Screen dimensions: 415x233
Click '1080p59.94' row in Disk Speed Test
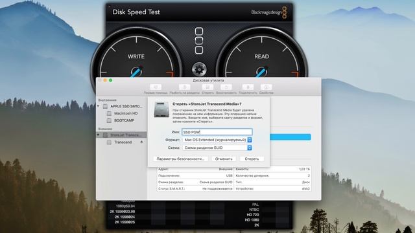click(x=125, y=206)
